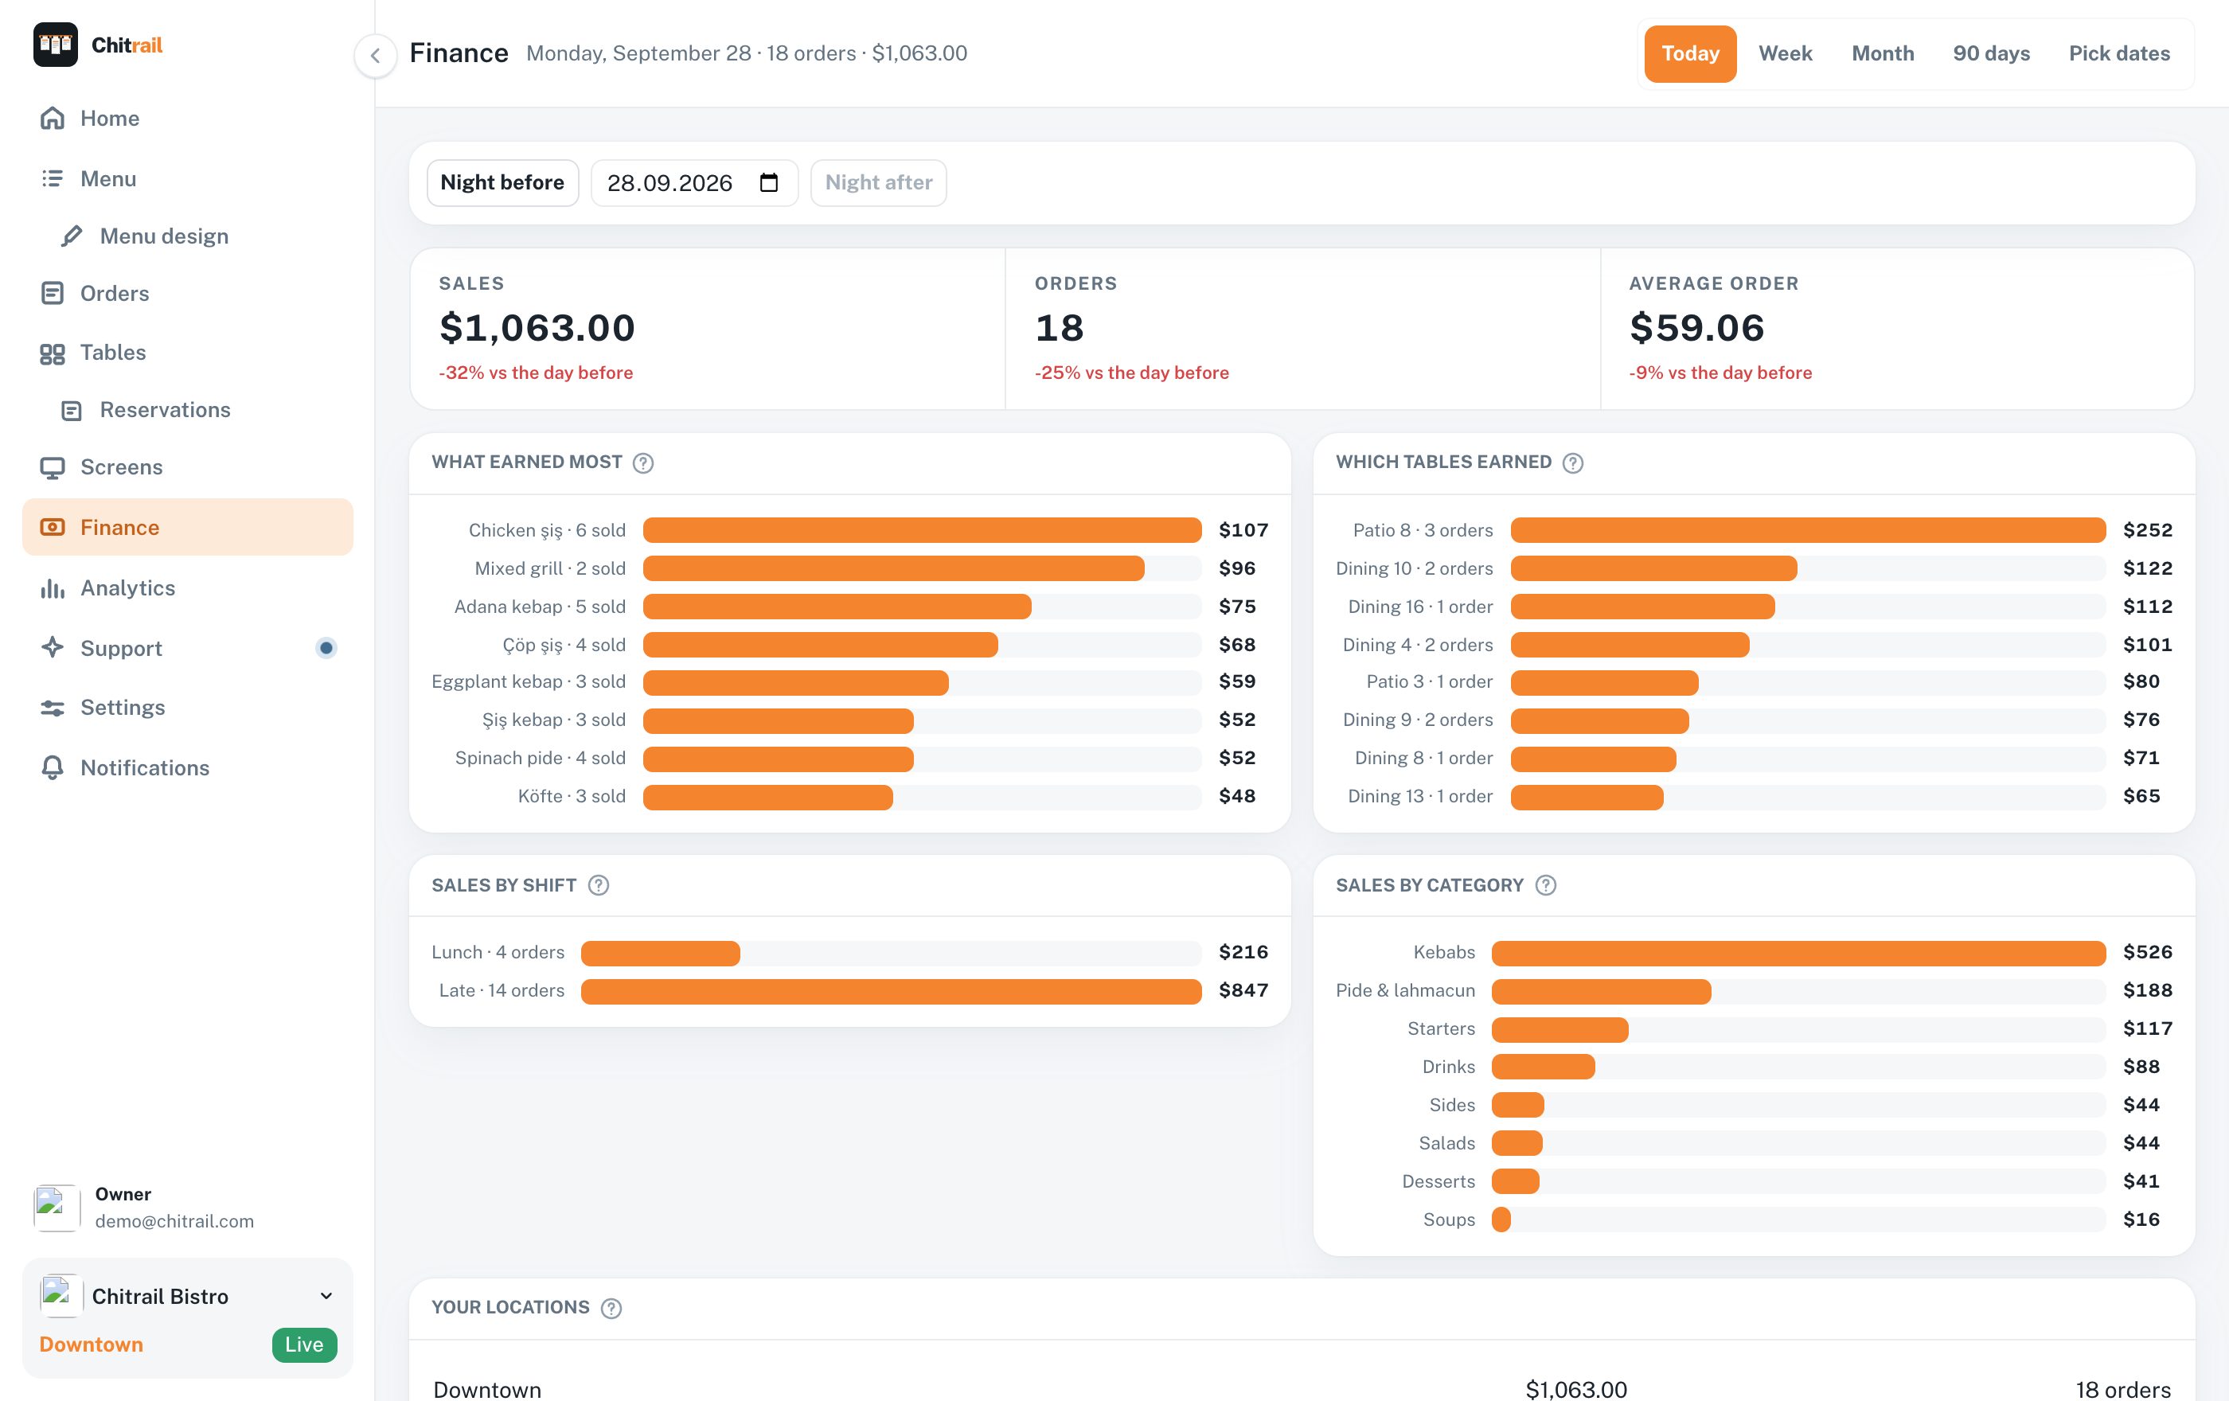This screenshot has height=1401, width=2229.
Task: Click the Chitrail logo icon
Action: 55,45
